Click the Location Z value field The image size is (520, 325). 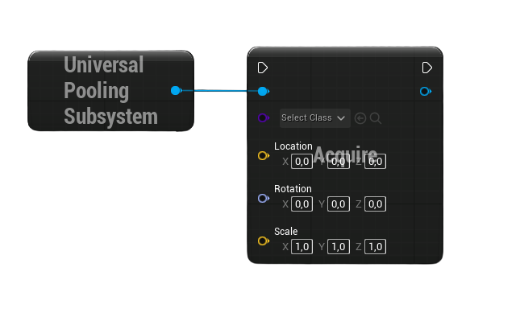[376, 162]
